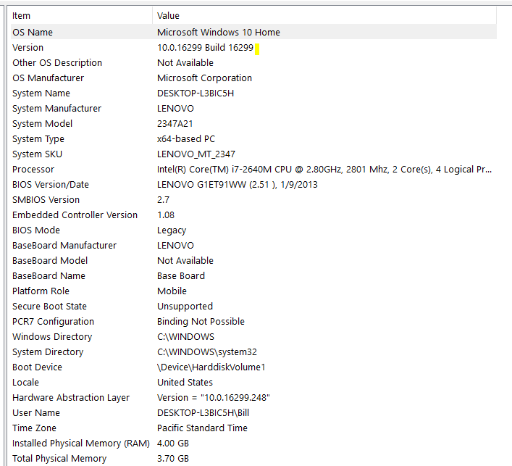
Task: Click the Legacy BIOS mode value
Action: coord(172,230)
